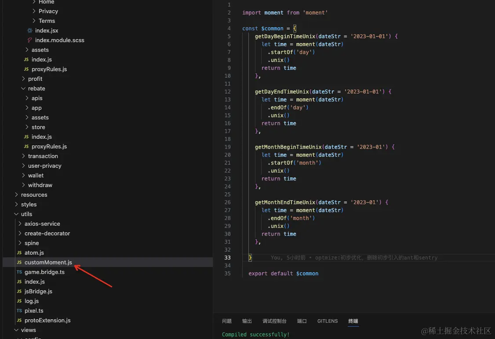This screenshot has width=495, height=339.
Task: Expand the create-decorator folder
Action: (x=47, y=233)
